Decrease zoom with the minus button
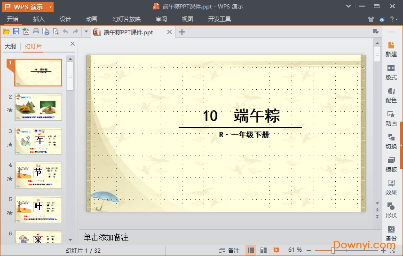The height and width of the screenshot is (256, 403). pos(309,250)
